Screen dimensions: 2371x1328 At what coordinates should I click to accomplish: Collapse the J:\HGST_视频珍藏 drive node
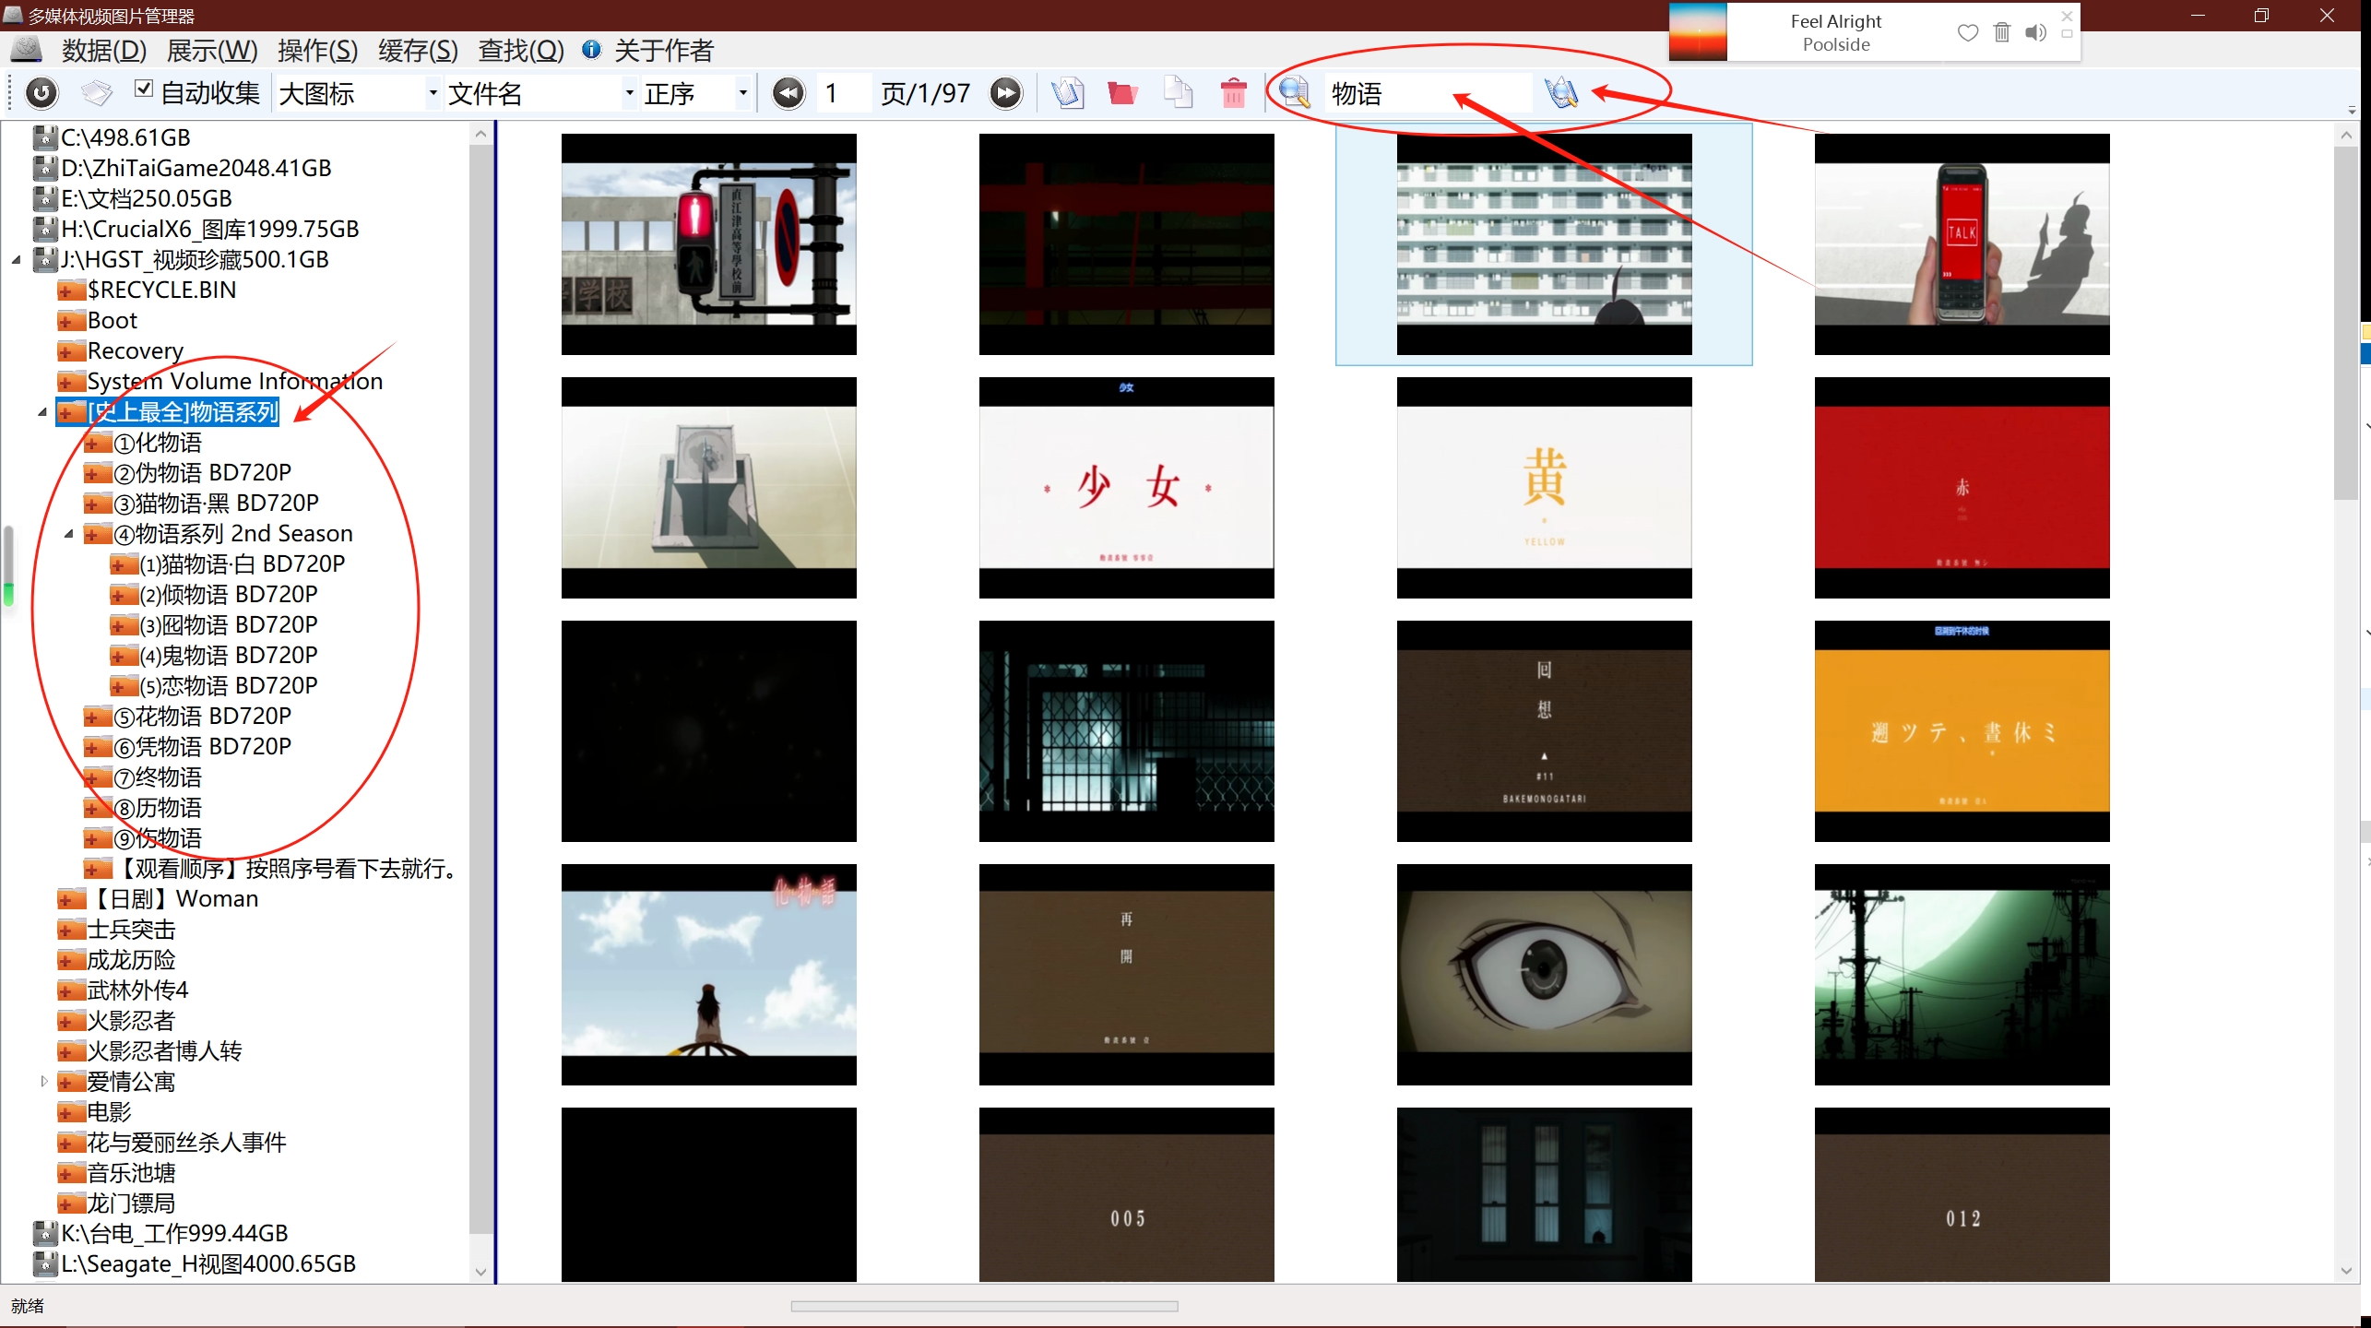coord(17,260)
